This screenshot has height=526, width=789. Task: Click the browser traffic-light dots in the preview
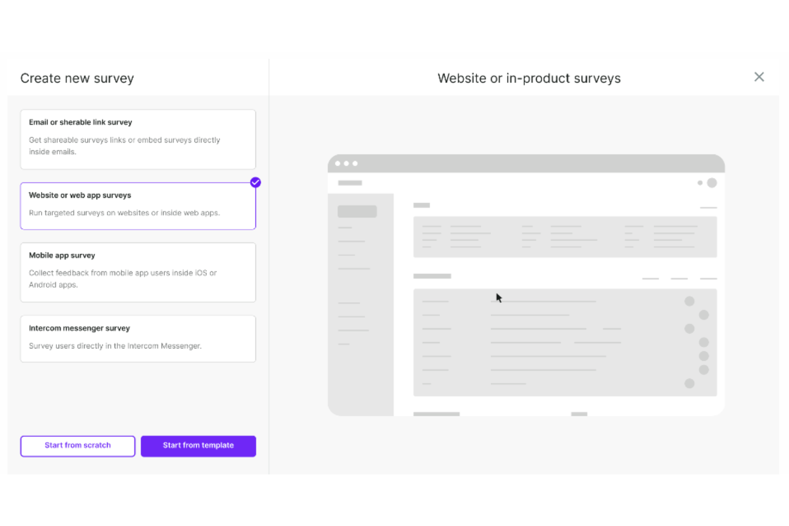[346, 163]
